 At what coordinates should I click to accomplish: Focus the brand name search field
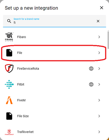coord(54,21)
